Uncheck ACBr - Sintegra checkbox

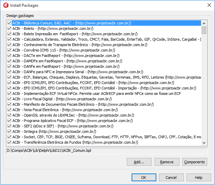(9, 131)
